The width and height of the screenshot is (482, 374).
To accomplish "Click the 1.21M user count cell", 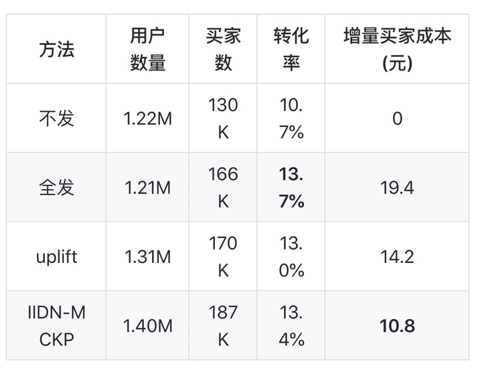I will pyautogui.click(x=147, y=187).
